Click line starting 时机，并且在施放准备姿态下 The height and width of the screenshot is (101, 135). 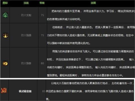pos(90,59)
